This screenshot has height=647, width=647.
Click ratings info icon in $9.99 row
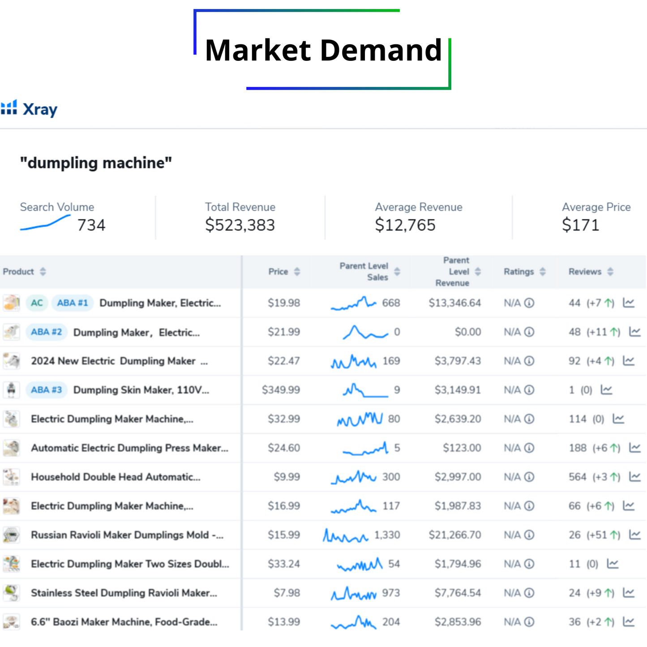(529, 477)
